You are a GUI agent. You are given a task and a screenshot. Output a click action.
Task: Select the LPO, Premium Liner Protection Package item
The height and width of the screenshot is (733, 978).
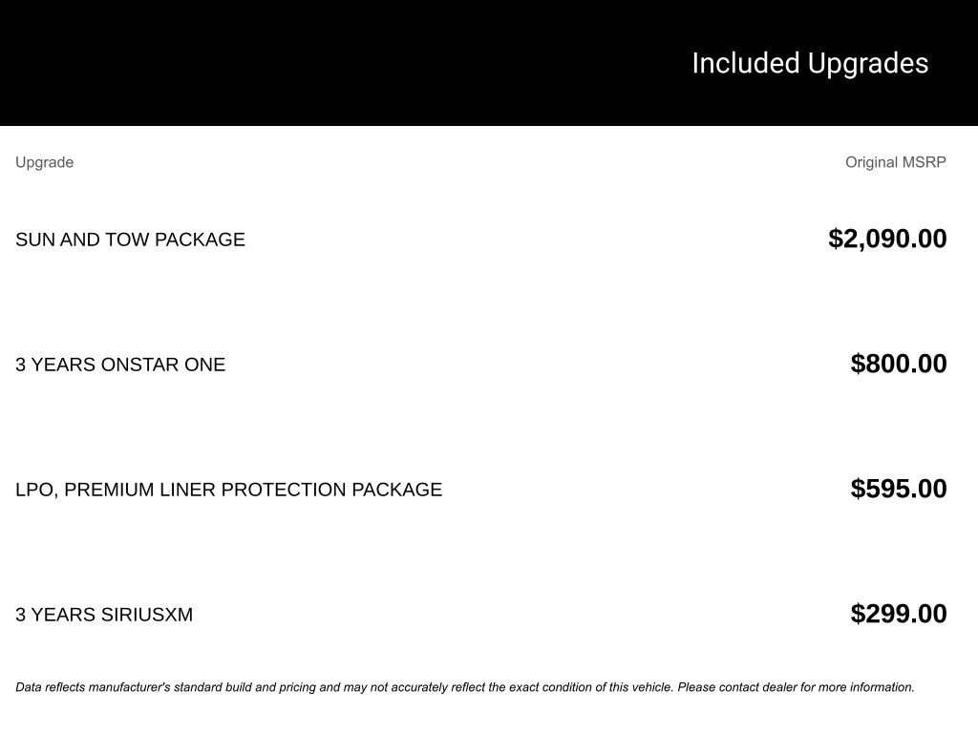click(x=229, y=490)
